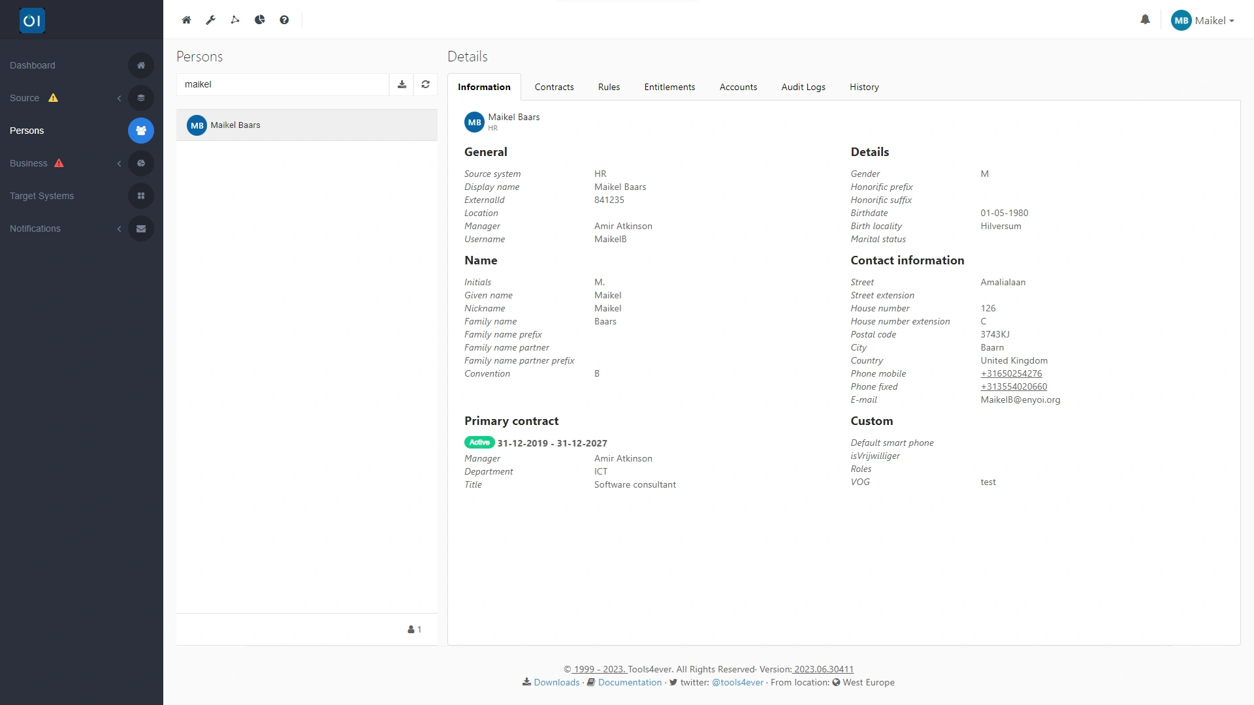The width and height of the screenshot is (1254, 705).
Task: Click the West Europe globe icon in footer
Action: tap(836, 682)
